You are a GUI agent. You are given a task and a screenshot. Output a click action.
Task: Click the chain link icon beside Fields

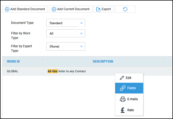122,88
